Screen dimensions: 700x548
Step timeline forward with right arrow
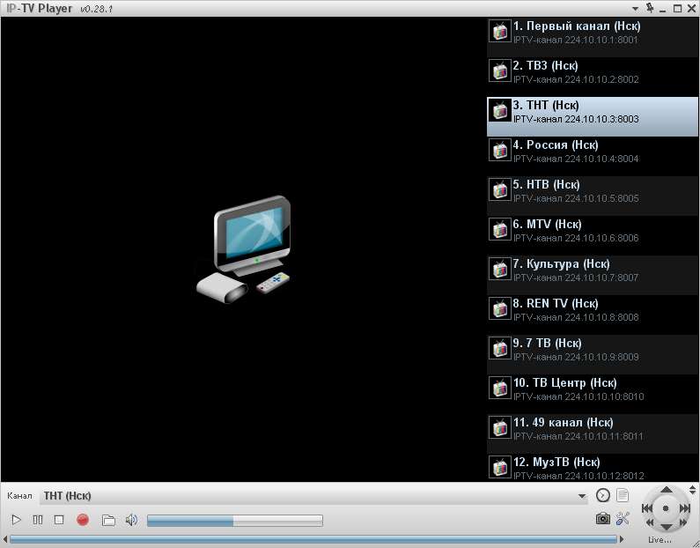(x=622, y=539)
